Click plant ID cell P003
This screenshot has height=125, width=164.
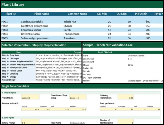click(x=4, y=30)
